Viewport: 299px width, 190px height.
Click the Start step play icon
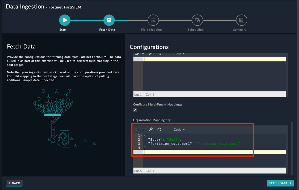pos(64,20)
